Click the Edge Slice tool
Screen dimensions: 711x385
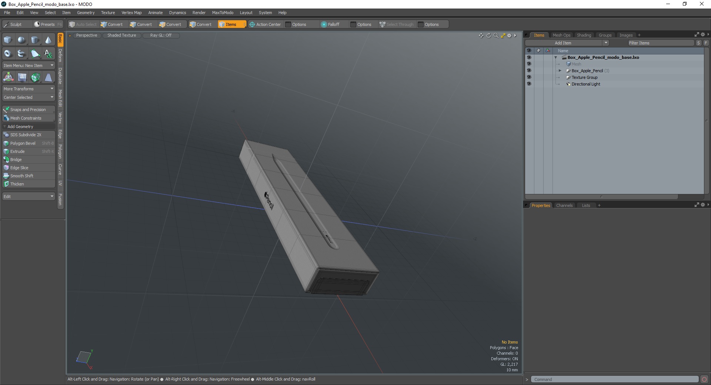(x=29, y=168)
